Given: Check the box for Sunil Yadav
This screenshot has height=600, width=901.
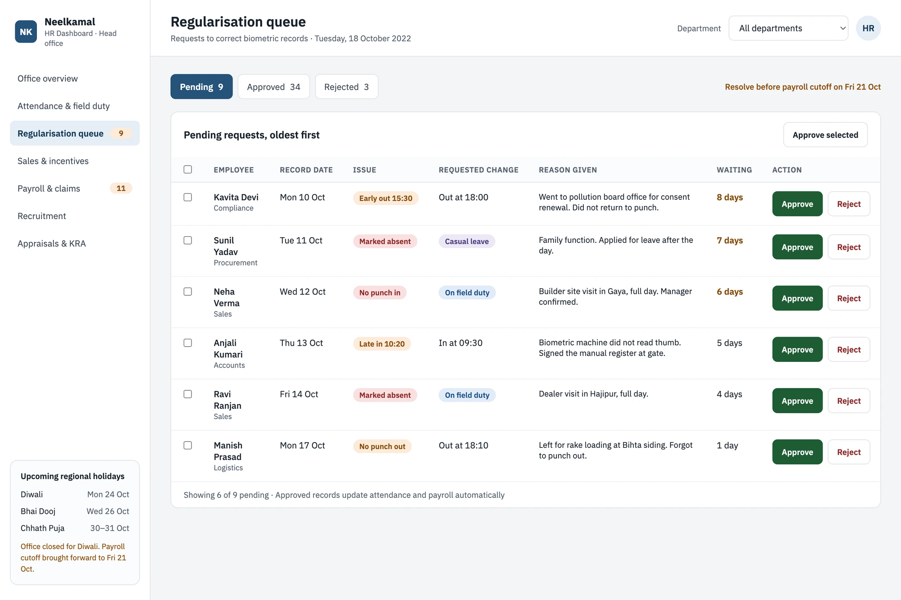Looking at the screenshot, I should pyautogui.click(x=188, y=240).
